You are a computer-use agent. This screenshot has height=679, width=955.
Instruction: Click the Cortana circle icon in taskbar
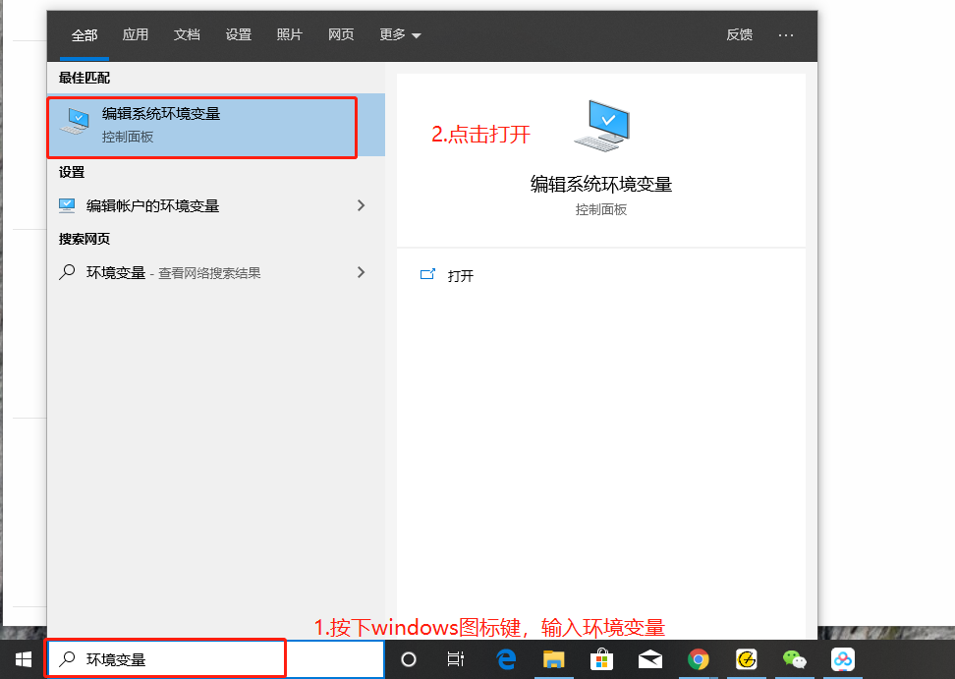[x=408, y=659]
